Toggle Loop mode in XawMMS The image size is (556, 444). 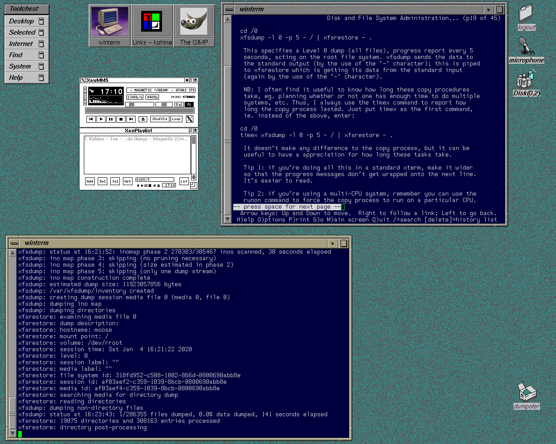click(x=176, y=119)
